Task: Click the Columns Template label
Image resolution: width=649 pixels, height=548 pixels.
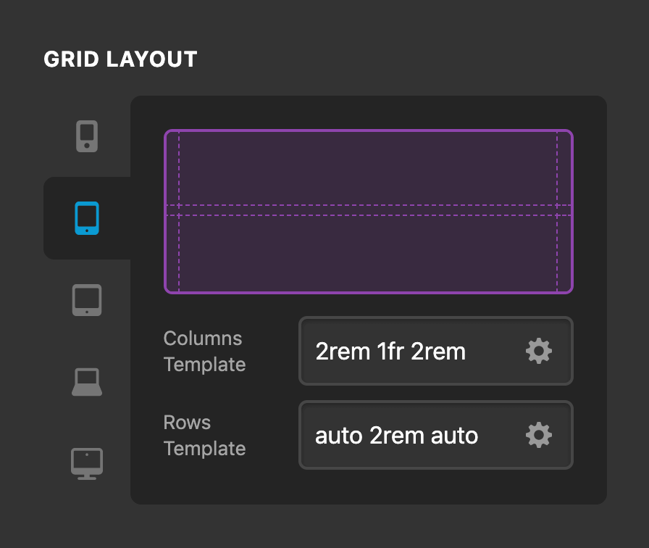Action: [204, 352]
